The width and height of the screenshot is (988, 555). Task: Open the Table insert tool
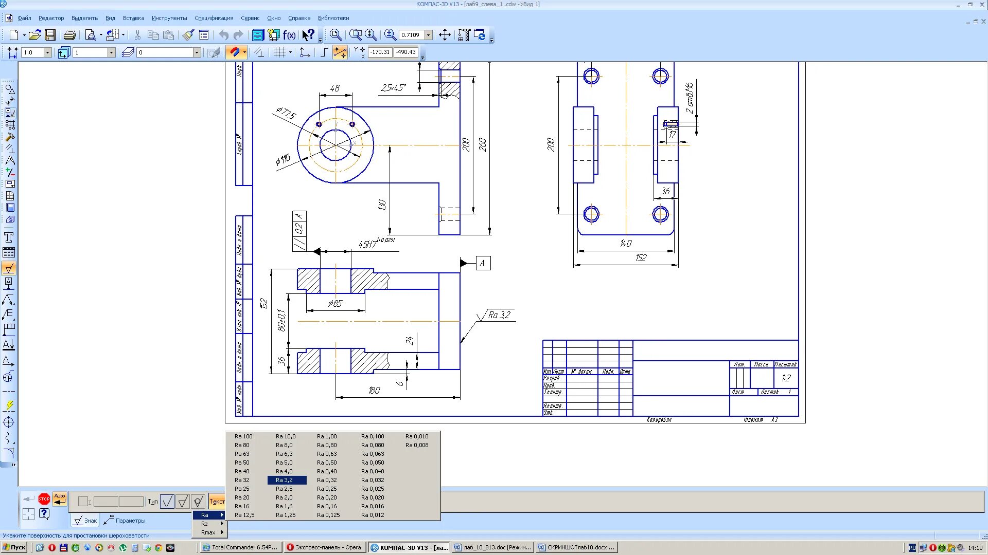point(9,252)
